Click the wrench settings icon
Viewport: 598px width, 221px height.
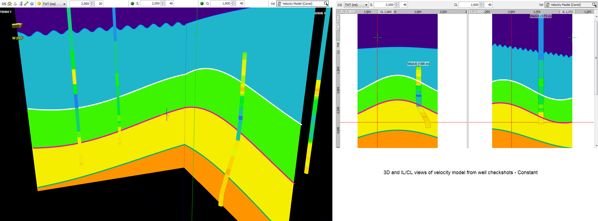coord(26,4)
